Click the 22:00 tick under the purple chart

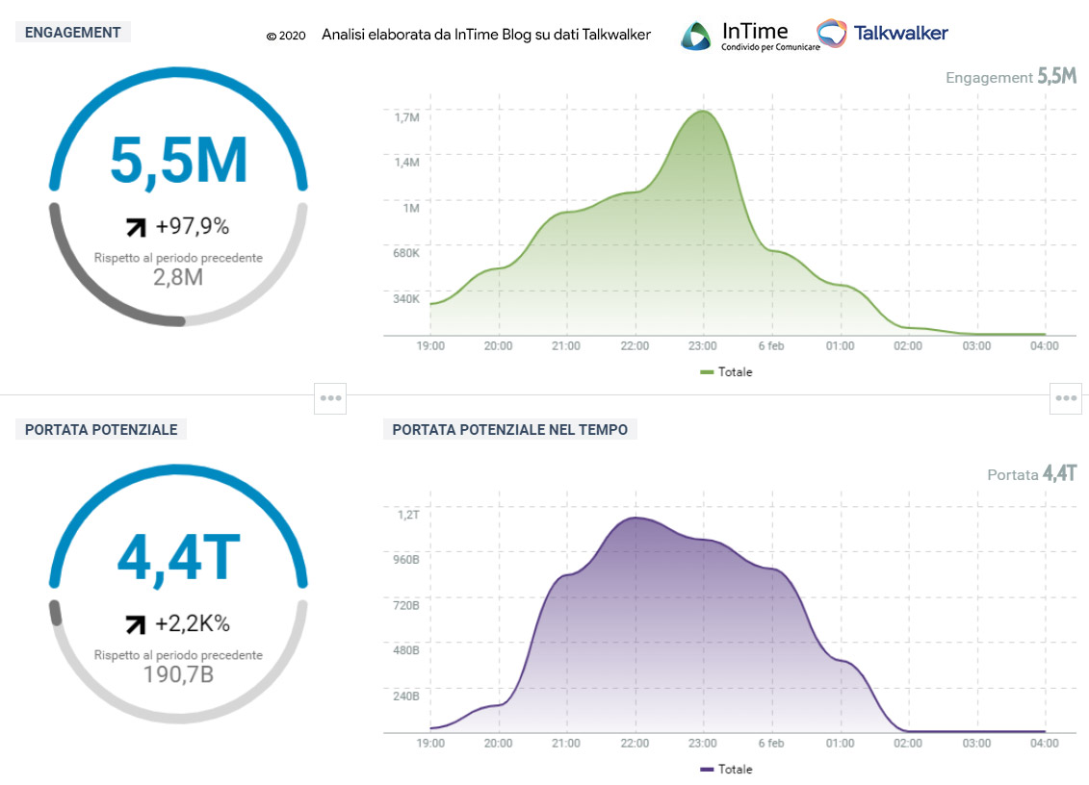tap(635, 743)
